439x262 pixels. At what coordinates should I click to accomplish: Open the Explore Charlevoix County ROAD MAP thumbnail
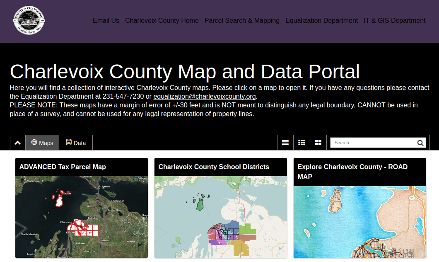tap(360, 222)
